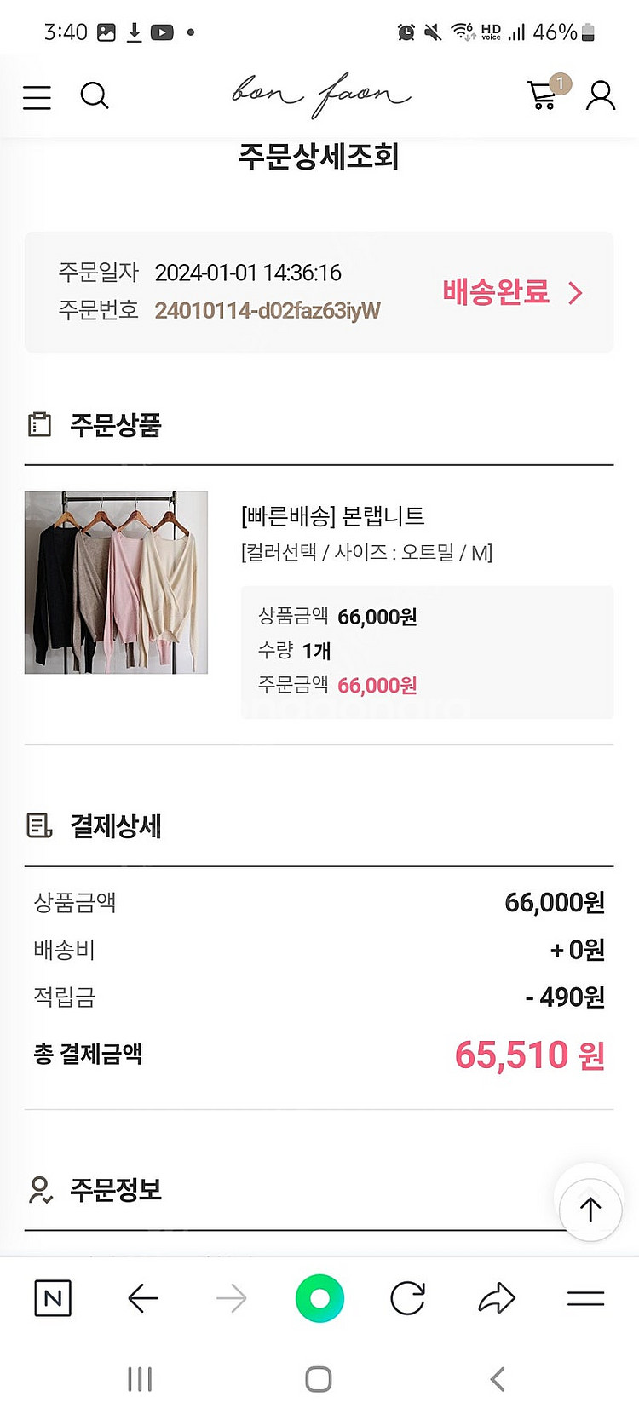View the knit sweater product thumbnail
Image resolution: width=639 pixels, height=1420 pixels.
(116, 582)
